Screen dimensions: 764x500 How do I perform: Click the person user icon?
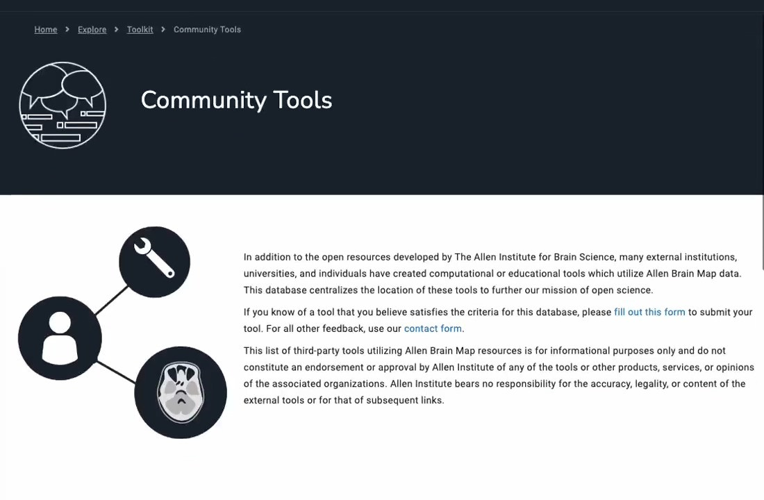pyautogui.click(x=60, y=338)
